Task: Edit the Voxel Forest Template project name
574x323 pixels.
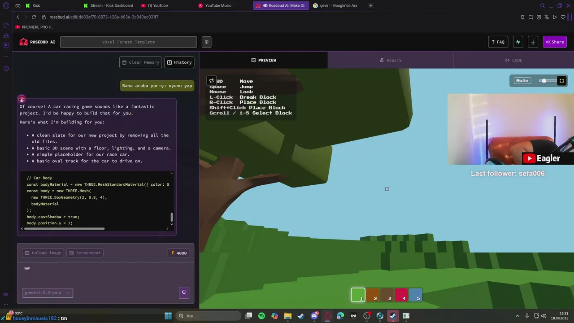Action: [x=129, y=42]
